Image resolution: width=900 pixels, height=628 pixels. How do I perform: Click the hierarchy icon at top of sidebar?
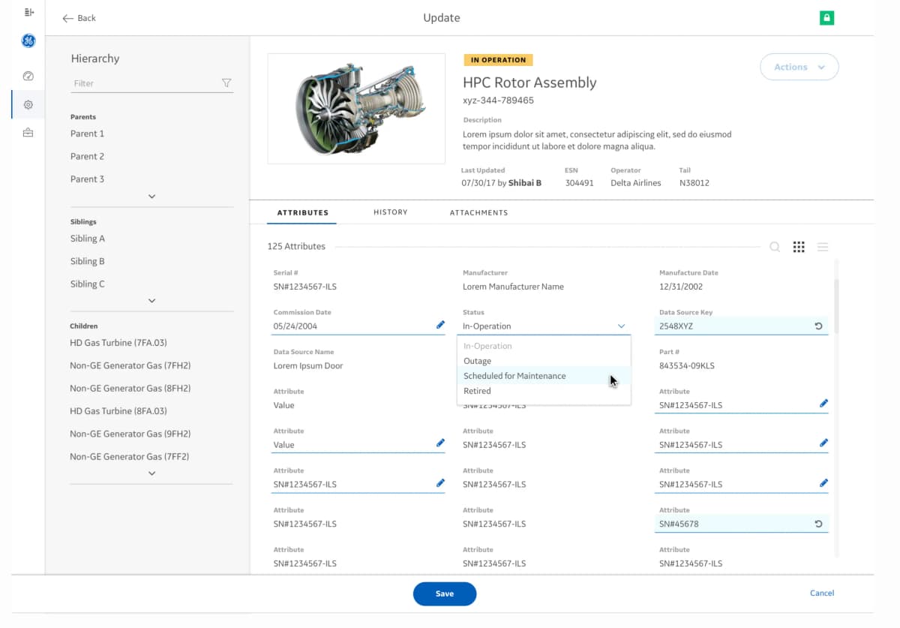click(28, 12)
